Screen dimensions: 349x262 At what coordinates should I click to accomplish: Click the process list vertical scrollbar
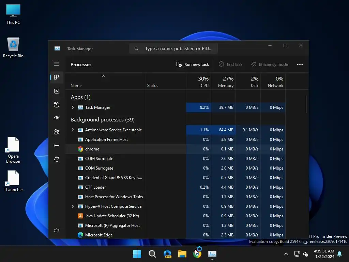pos(306,104)
